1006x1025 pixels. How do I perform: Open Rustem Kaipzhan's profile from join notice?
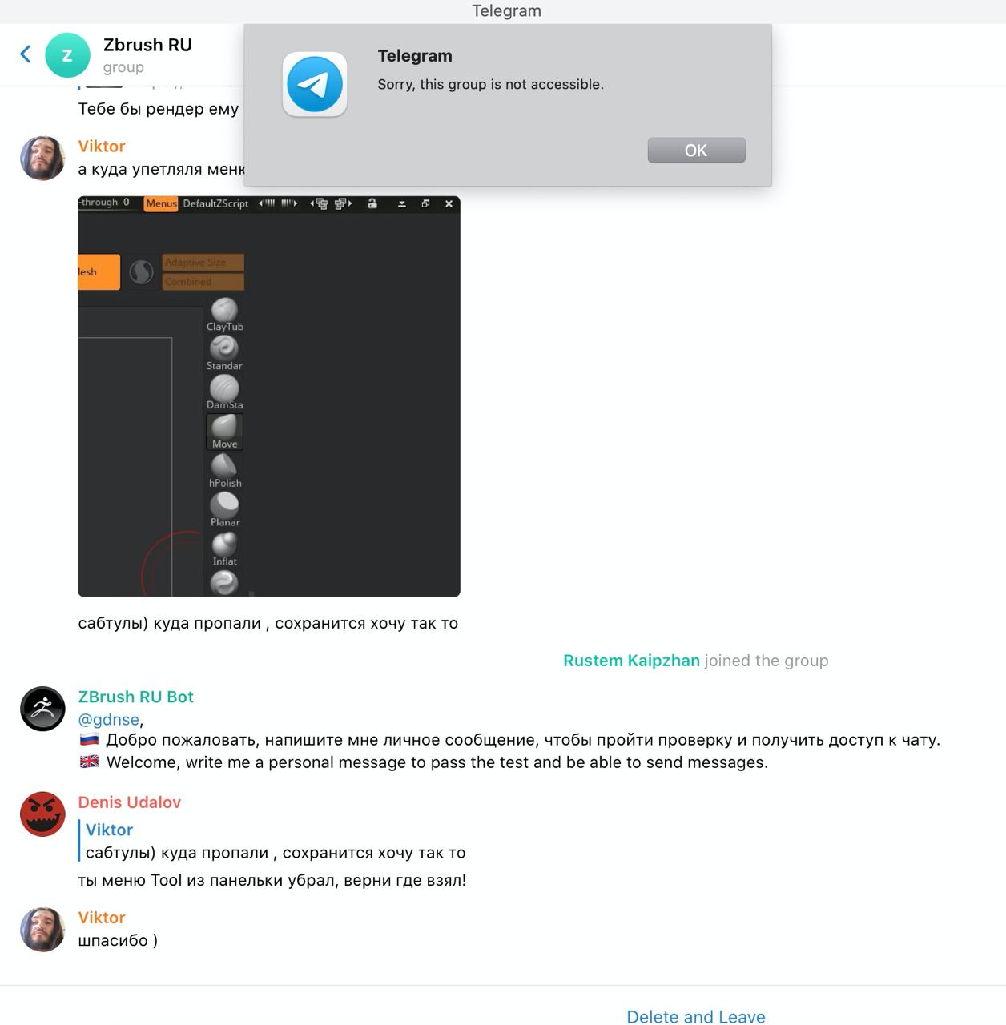631,661
